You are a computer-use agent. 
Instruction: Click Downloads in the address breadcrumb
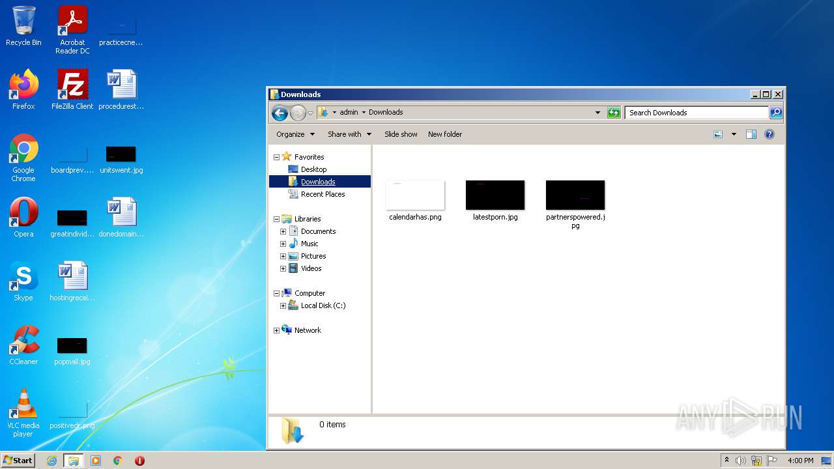click(386, 112)
